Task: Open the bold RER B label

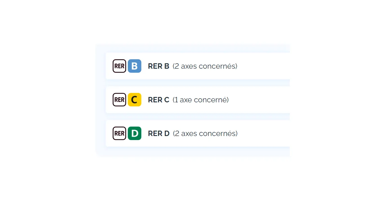Action: pyautogui.click(x=159, y=66)
